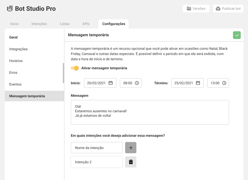Focus the Nome da intenção input
Screen dimensions: 248x180
pos(97,147)
